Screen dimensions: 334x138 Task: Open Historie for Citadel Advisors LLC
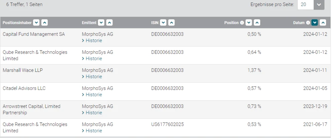[94, 94]
